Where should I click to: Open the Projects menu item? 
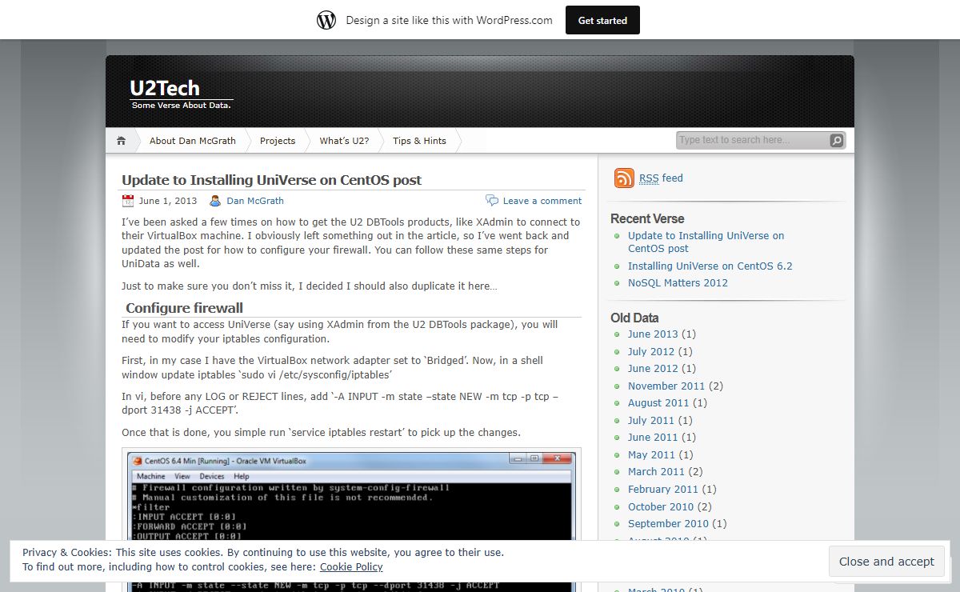[278, 141]
